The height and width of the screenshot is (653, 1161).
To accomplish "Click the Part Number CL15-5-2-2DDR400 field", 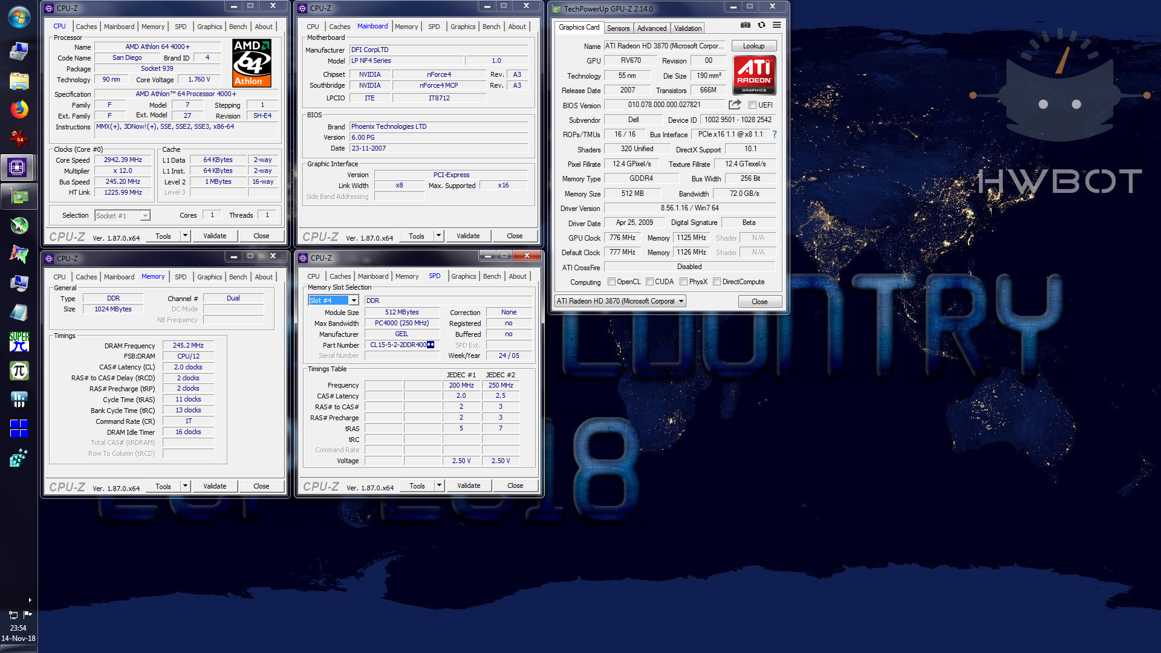I will [402, 345].
